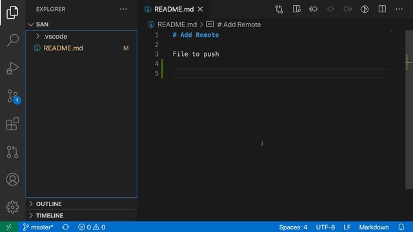Screen dimensions: 413x232
Task: Open editor more actions menu
Action: click(x=399, y=9)
